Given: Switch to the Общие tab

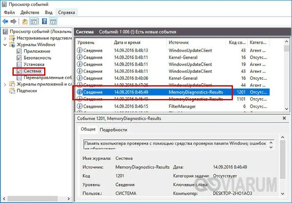Looking at the screenshot, I should tap(88, 129).
